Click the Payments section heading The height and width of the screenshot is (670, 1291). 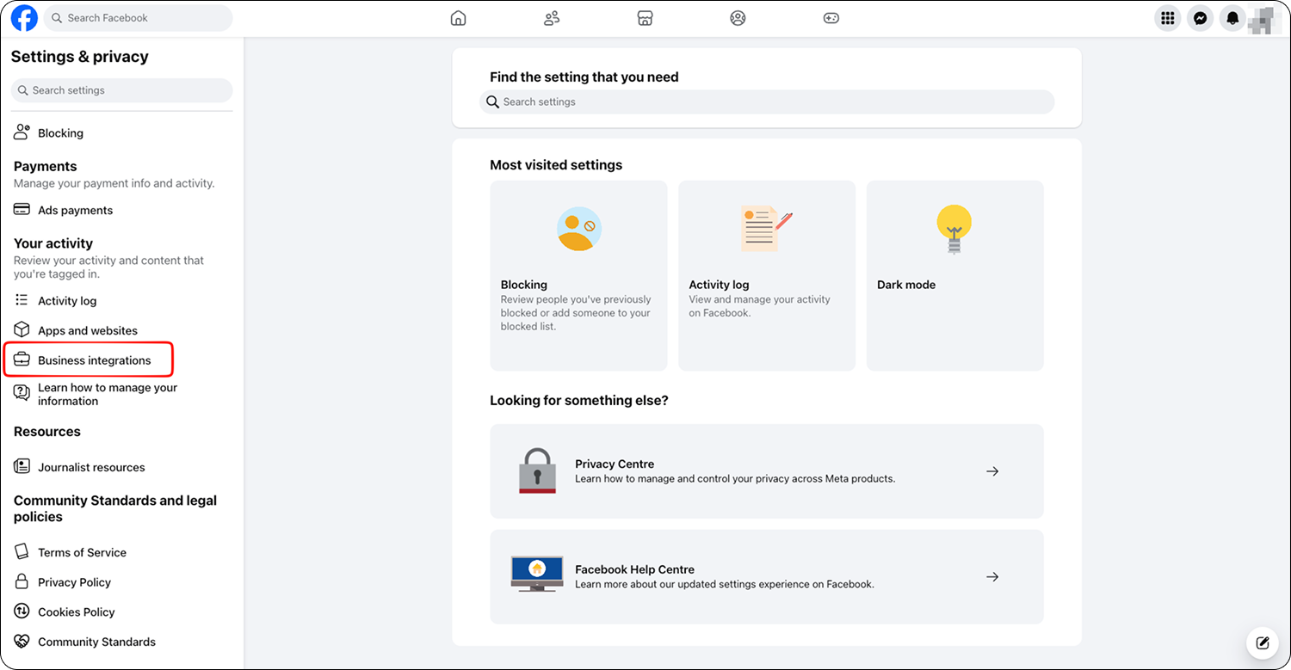click(45, 166)
